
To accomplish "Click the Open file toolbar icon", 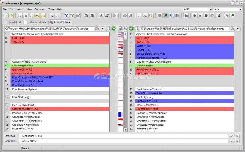I will tap(11, 16).
